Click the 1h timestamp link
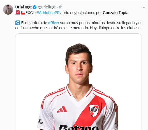This screenshot has width=148, height=130. tap(61, 7)
